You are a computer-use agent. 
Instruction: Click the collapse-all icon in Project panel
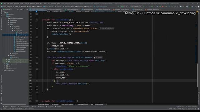[21, 10]
